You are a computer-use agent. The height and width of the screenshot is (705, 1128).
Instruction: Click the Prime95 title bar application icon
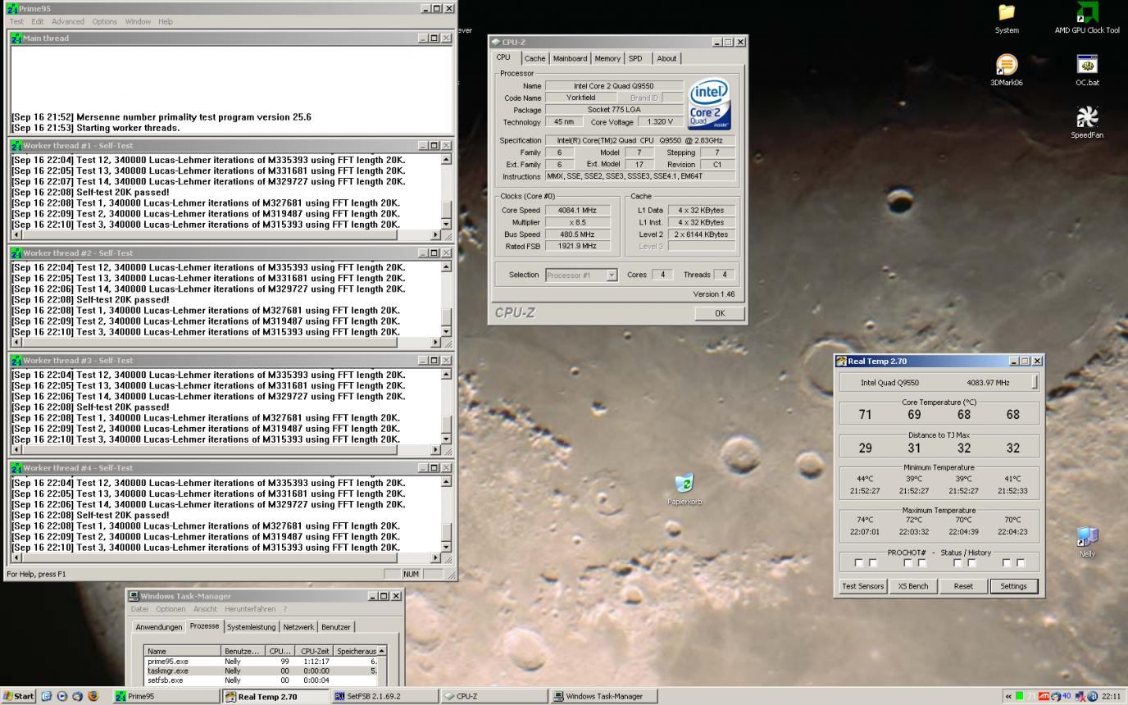[12, 9]
